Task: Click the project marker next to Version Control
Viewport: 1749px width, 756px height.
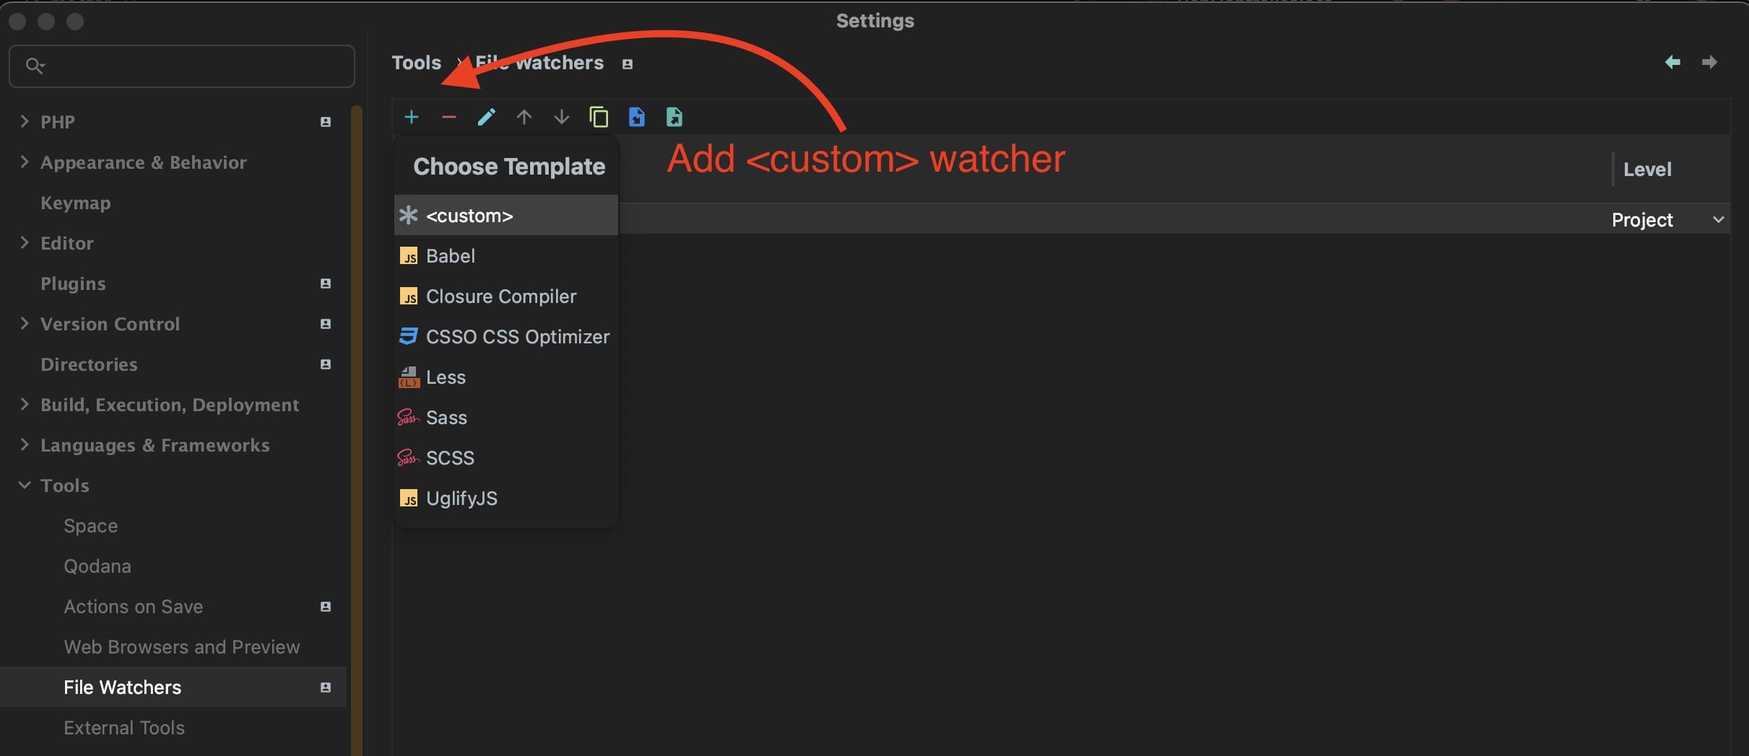Action: tap(326, 324)
